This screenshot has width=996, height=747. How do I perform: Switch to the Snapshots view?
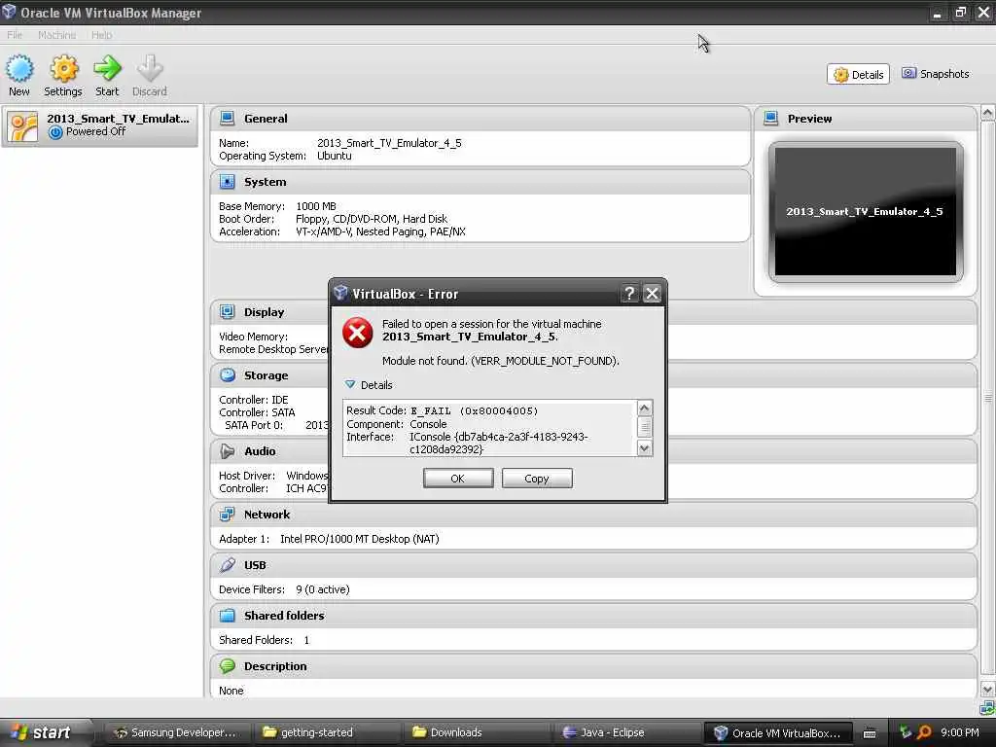click(x=935, y=74)
